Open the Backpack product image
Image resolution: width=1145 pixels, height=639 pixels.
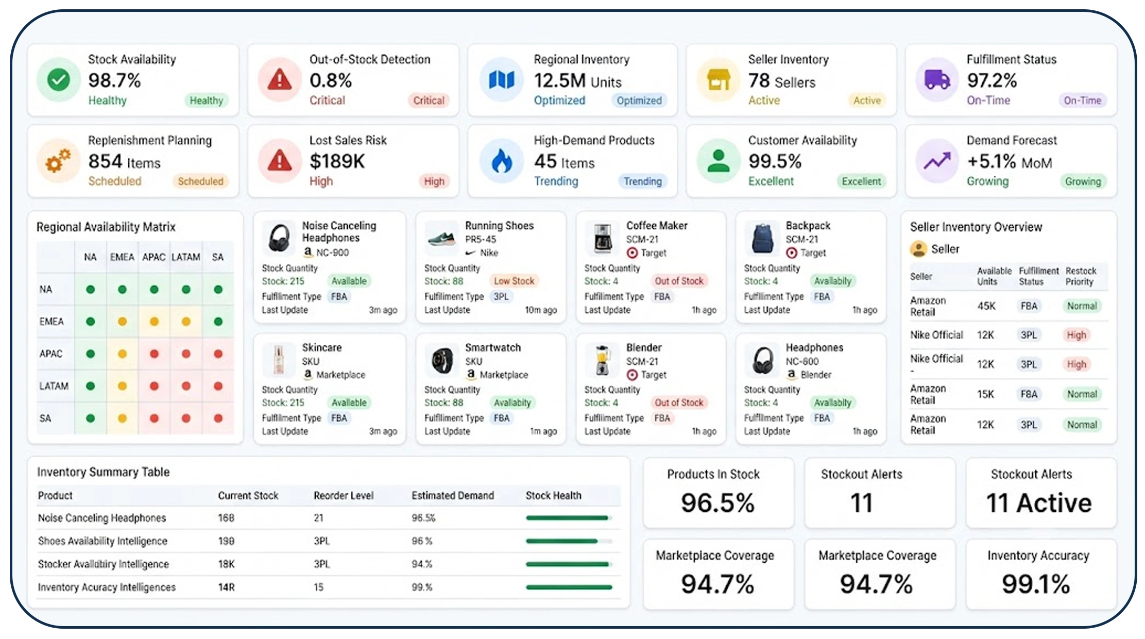tap(762, 238)
